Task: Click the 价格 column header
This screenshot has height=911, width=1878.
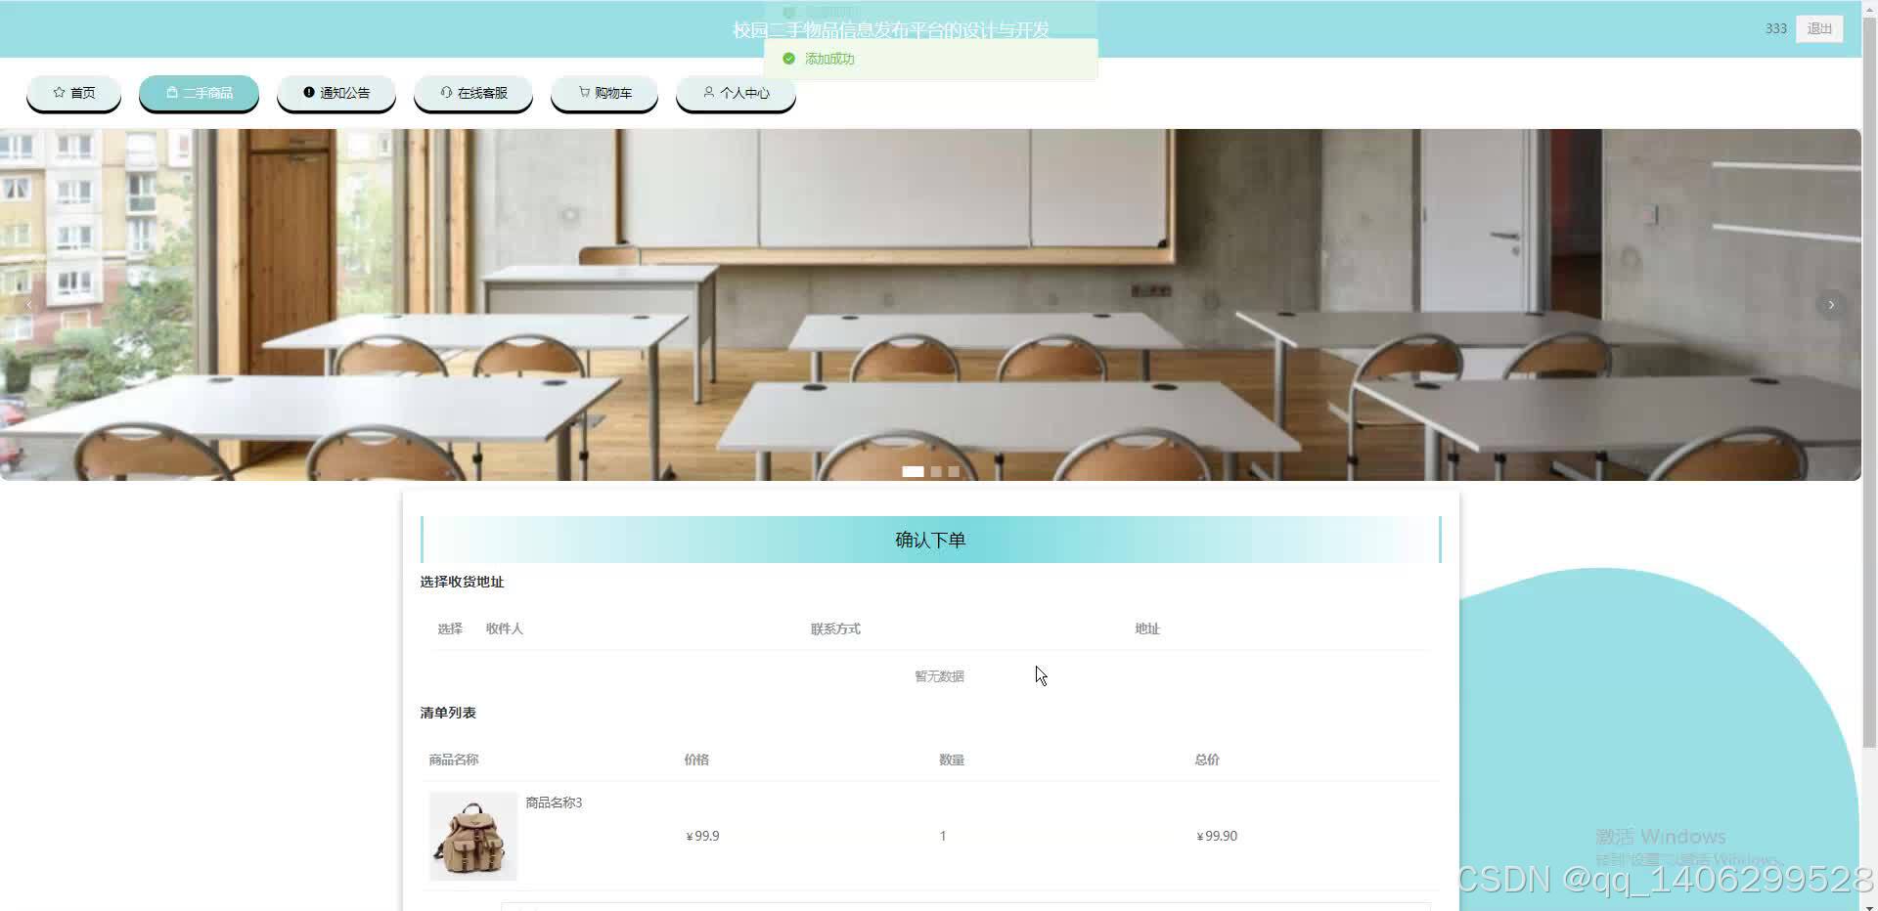Action: click(696, 759)
